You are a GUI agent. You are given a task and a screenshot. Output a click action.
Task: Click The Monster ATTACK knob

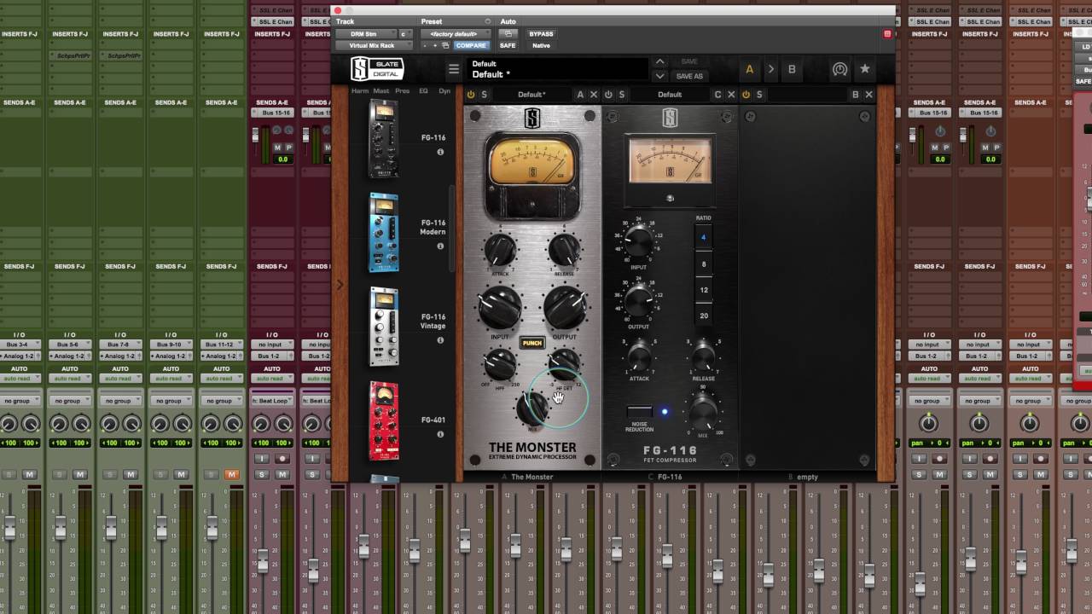point(500,250)
